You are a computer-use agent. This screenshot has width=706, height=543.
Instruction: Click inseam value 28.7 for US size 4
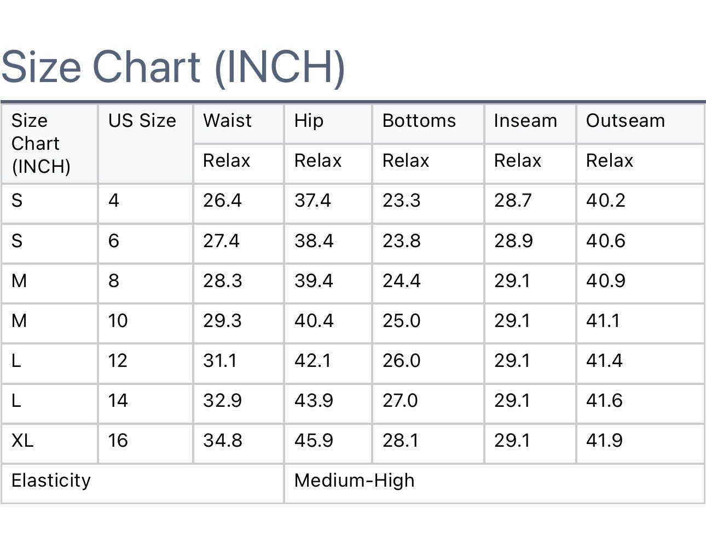point(513,201)
